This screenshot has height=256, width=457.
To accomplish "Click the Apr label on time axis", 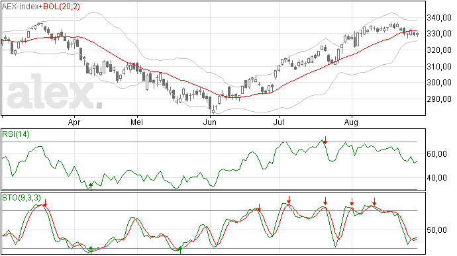I will coord(74,122).
